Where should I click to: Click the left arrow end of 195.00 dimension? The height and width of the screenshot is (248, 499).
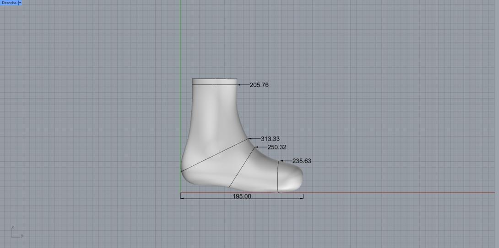[x=182, y=198]
